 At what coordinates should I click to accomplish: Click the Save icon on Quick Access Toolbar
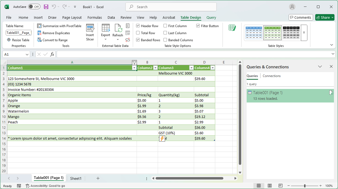46,7
